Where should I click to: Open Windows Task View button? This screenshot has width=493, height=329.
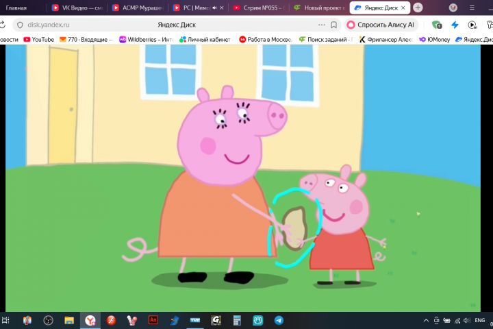(x=6, y=321)
